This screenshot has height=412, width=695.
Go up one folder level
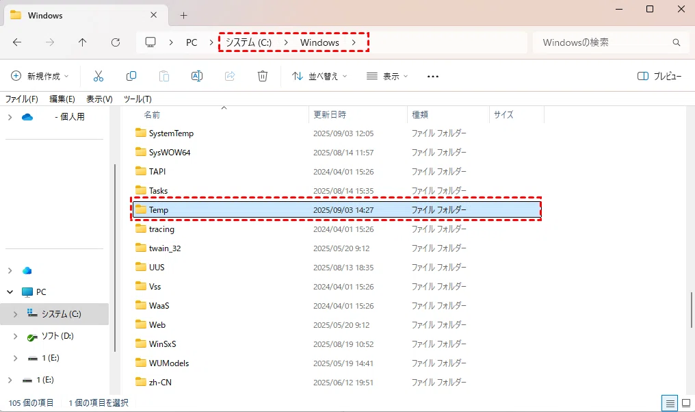click(83, 42)
